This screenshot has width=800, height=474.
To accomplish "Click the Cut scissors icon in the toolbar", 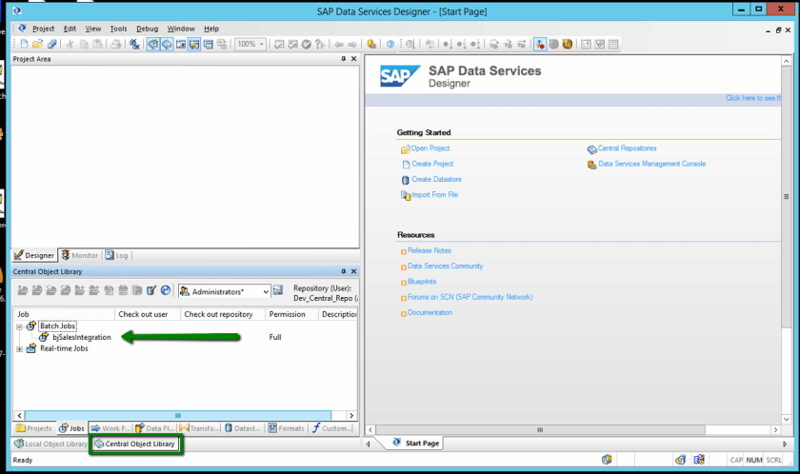I will (x=70, y=45).
